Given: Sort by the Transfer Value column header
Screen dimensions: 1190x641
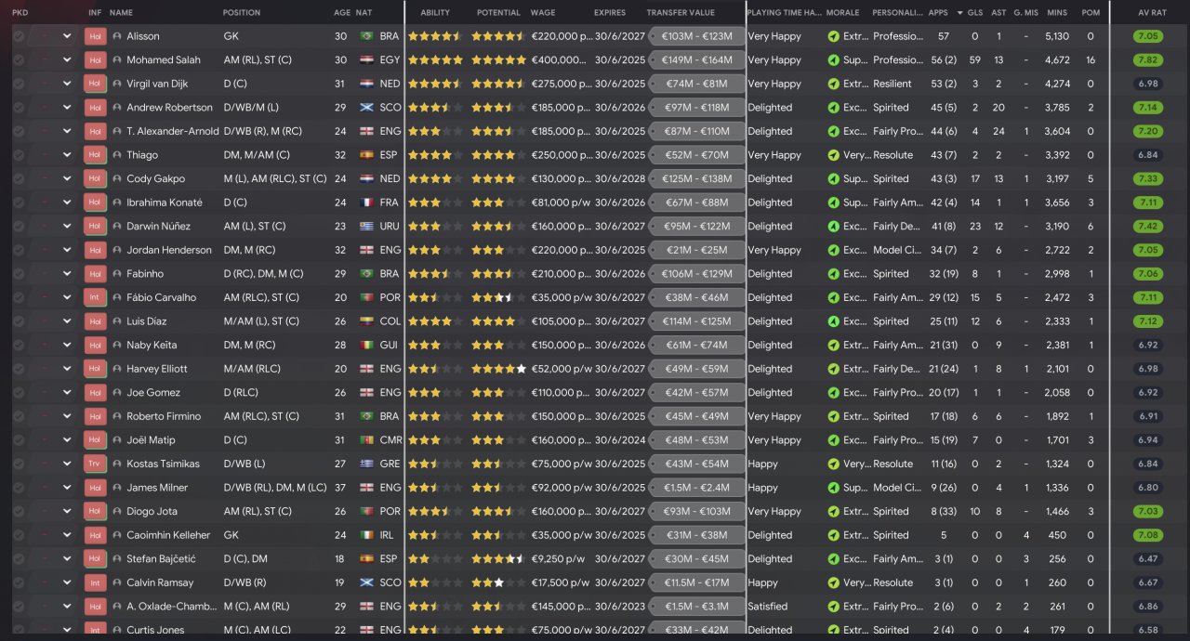Looking at the screenshot, I should pyautogui.click(x=681, y=13).
